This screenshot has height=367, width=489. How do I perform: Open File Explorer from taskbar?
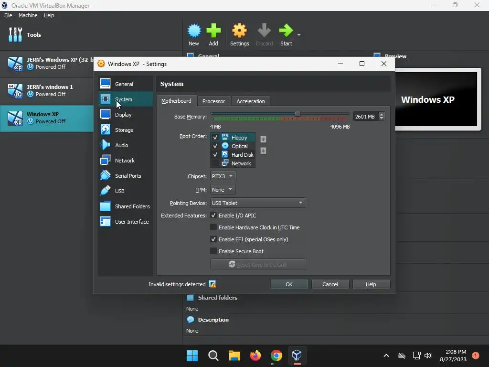click(234, 356)
